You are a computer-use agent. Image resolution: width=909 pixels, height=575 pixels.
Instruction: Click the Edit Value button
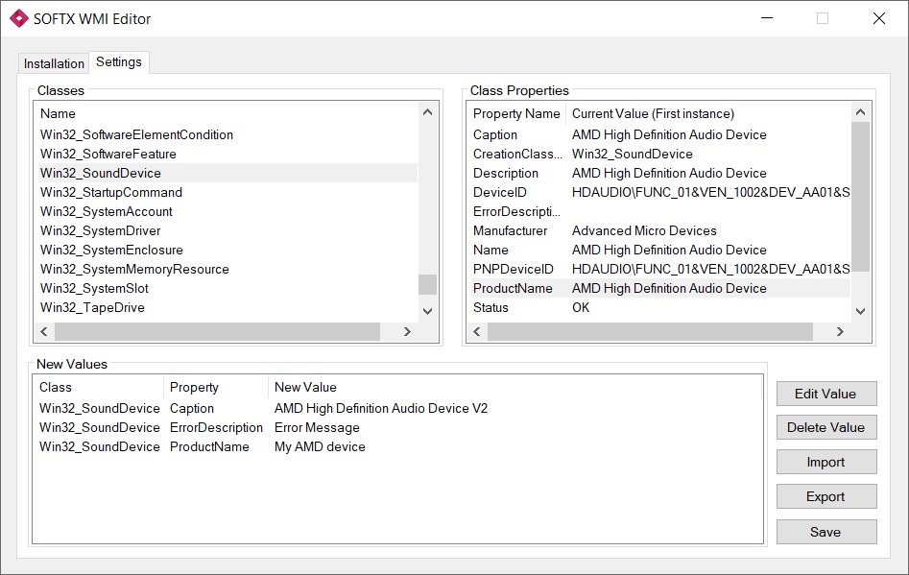tap(825, 394)
